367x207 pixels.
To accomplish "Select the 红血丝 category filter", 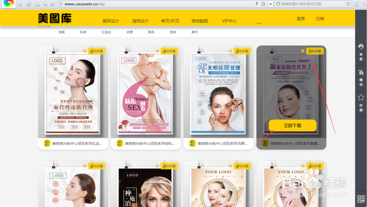I will tap(106, 32).
